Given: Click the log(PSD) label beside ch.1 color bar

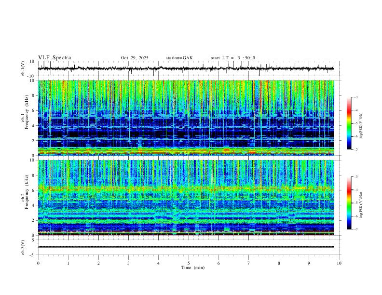Looking at the screenshot, I should 361,126.
